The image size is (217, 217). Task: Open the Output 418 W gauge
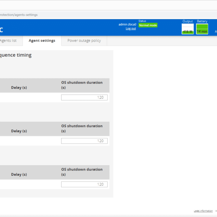188,29
